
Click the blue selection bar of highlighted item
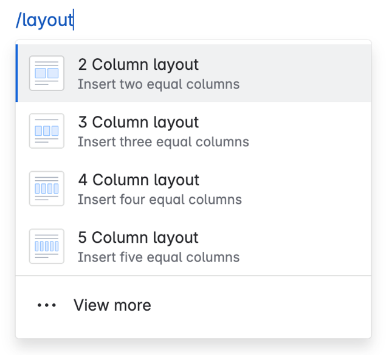[16, 73]
